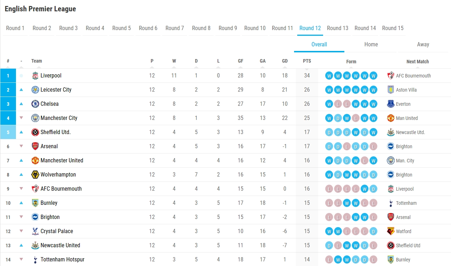This screenshot has height=266, width=451.
Task: Switch to Round 5 tab
Action: point(122,28)
